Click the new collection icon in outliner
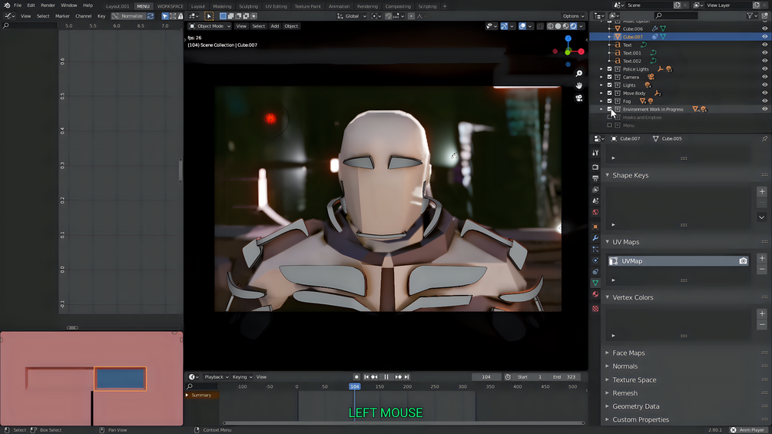This screenshot has width=772, height=434. pyautogui.click(x=764, y=15)
